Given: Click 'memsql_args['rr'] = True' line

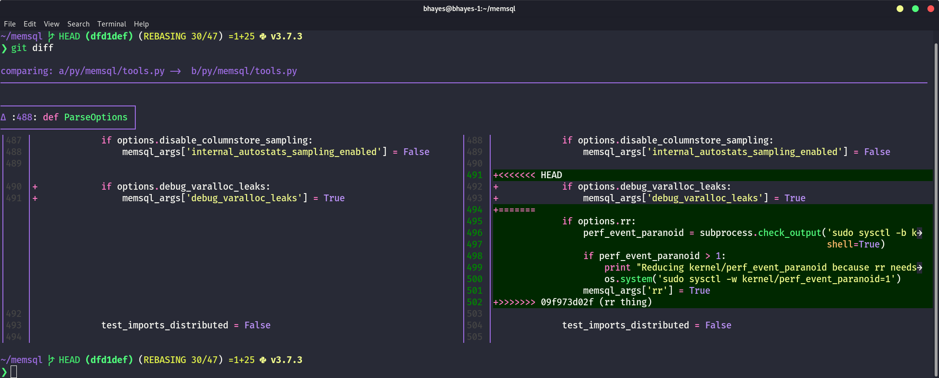Looking at the screenshot, I should click(x=647, y=291).
